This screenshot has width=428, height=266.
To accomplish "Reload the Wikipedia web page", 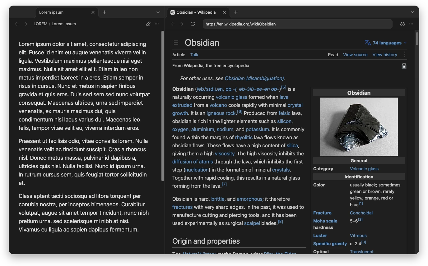I will (x=193, y=24).
